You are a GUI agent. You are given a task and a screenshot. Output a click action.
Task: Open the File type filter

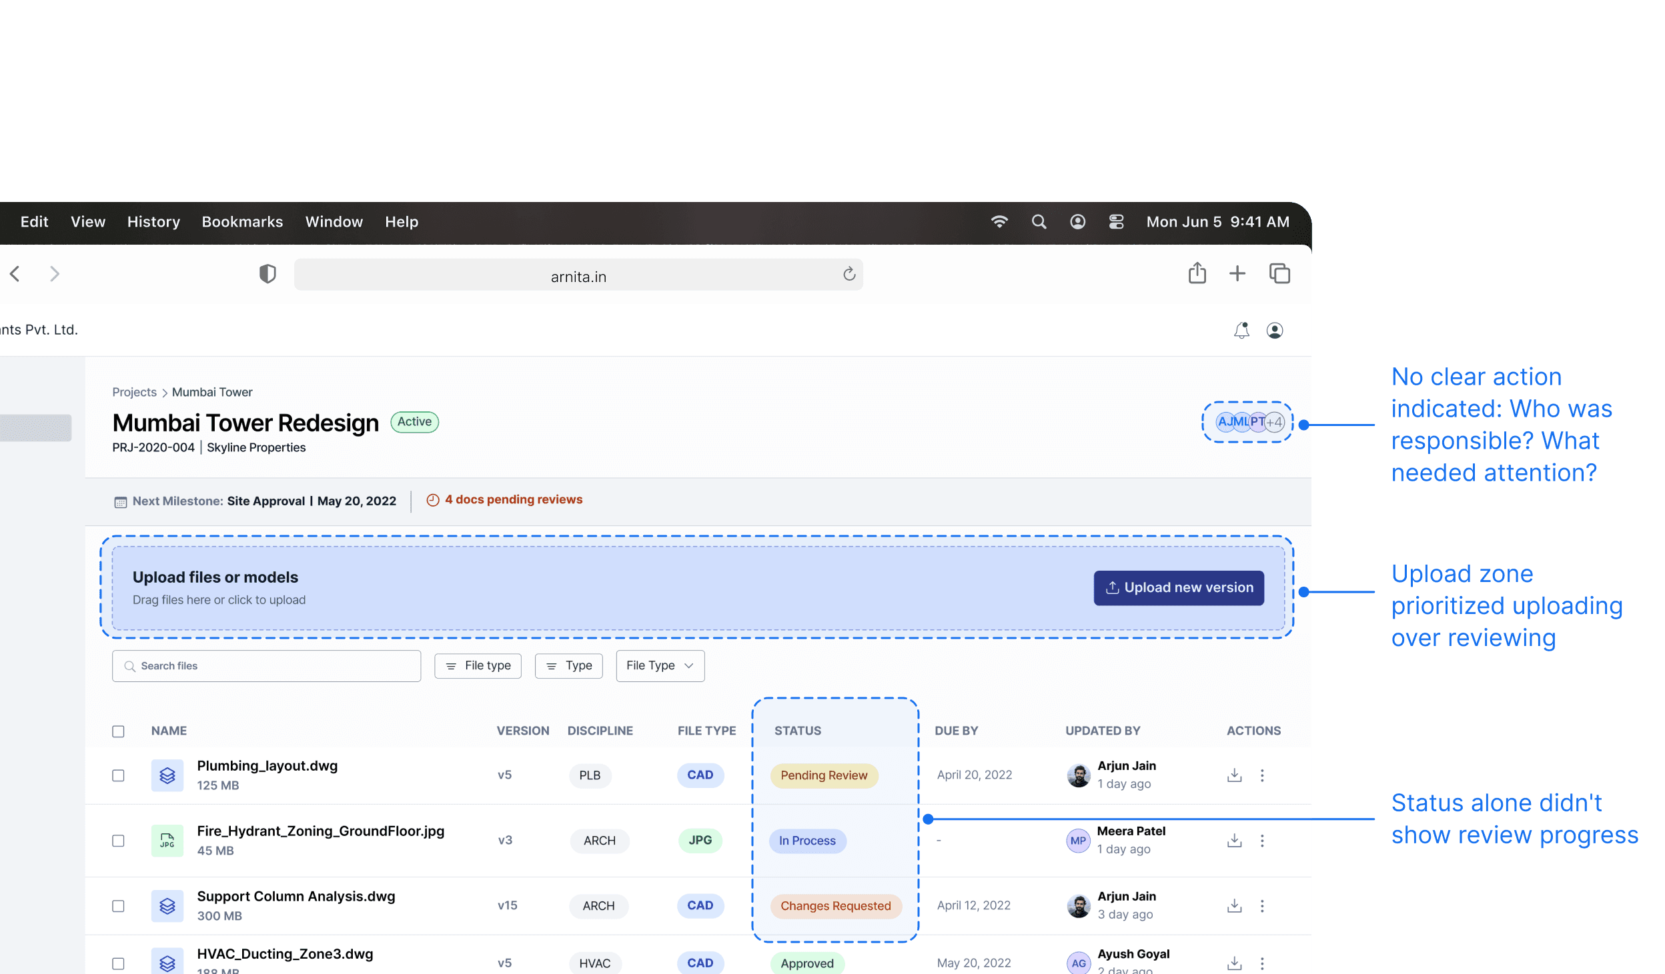tap(478, 665)
